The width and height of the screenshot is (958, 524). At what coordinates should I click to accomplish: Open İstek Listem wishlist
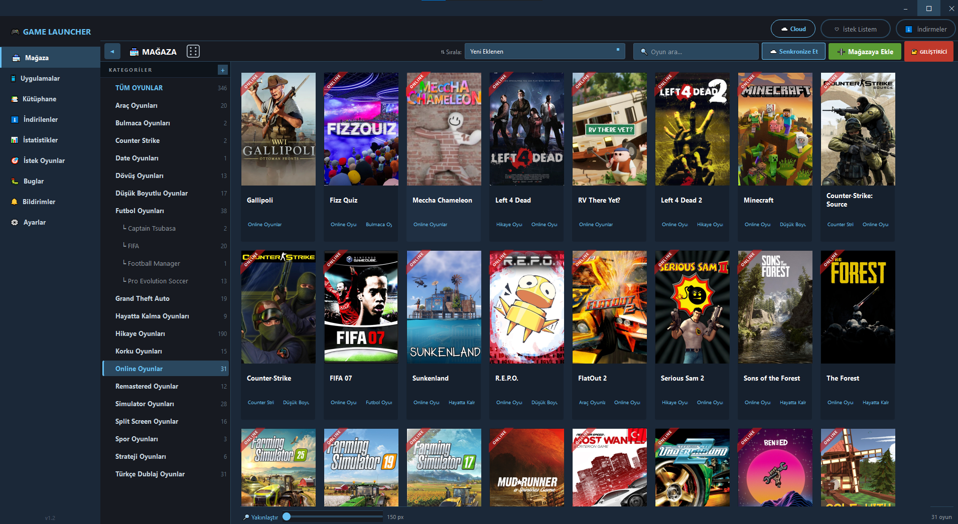pyautogui.click(x=856, y=29)
